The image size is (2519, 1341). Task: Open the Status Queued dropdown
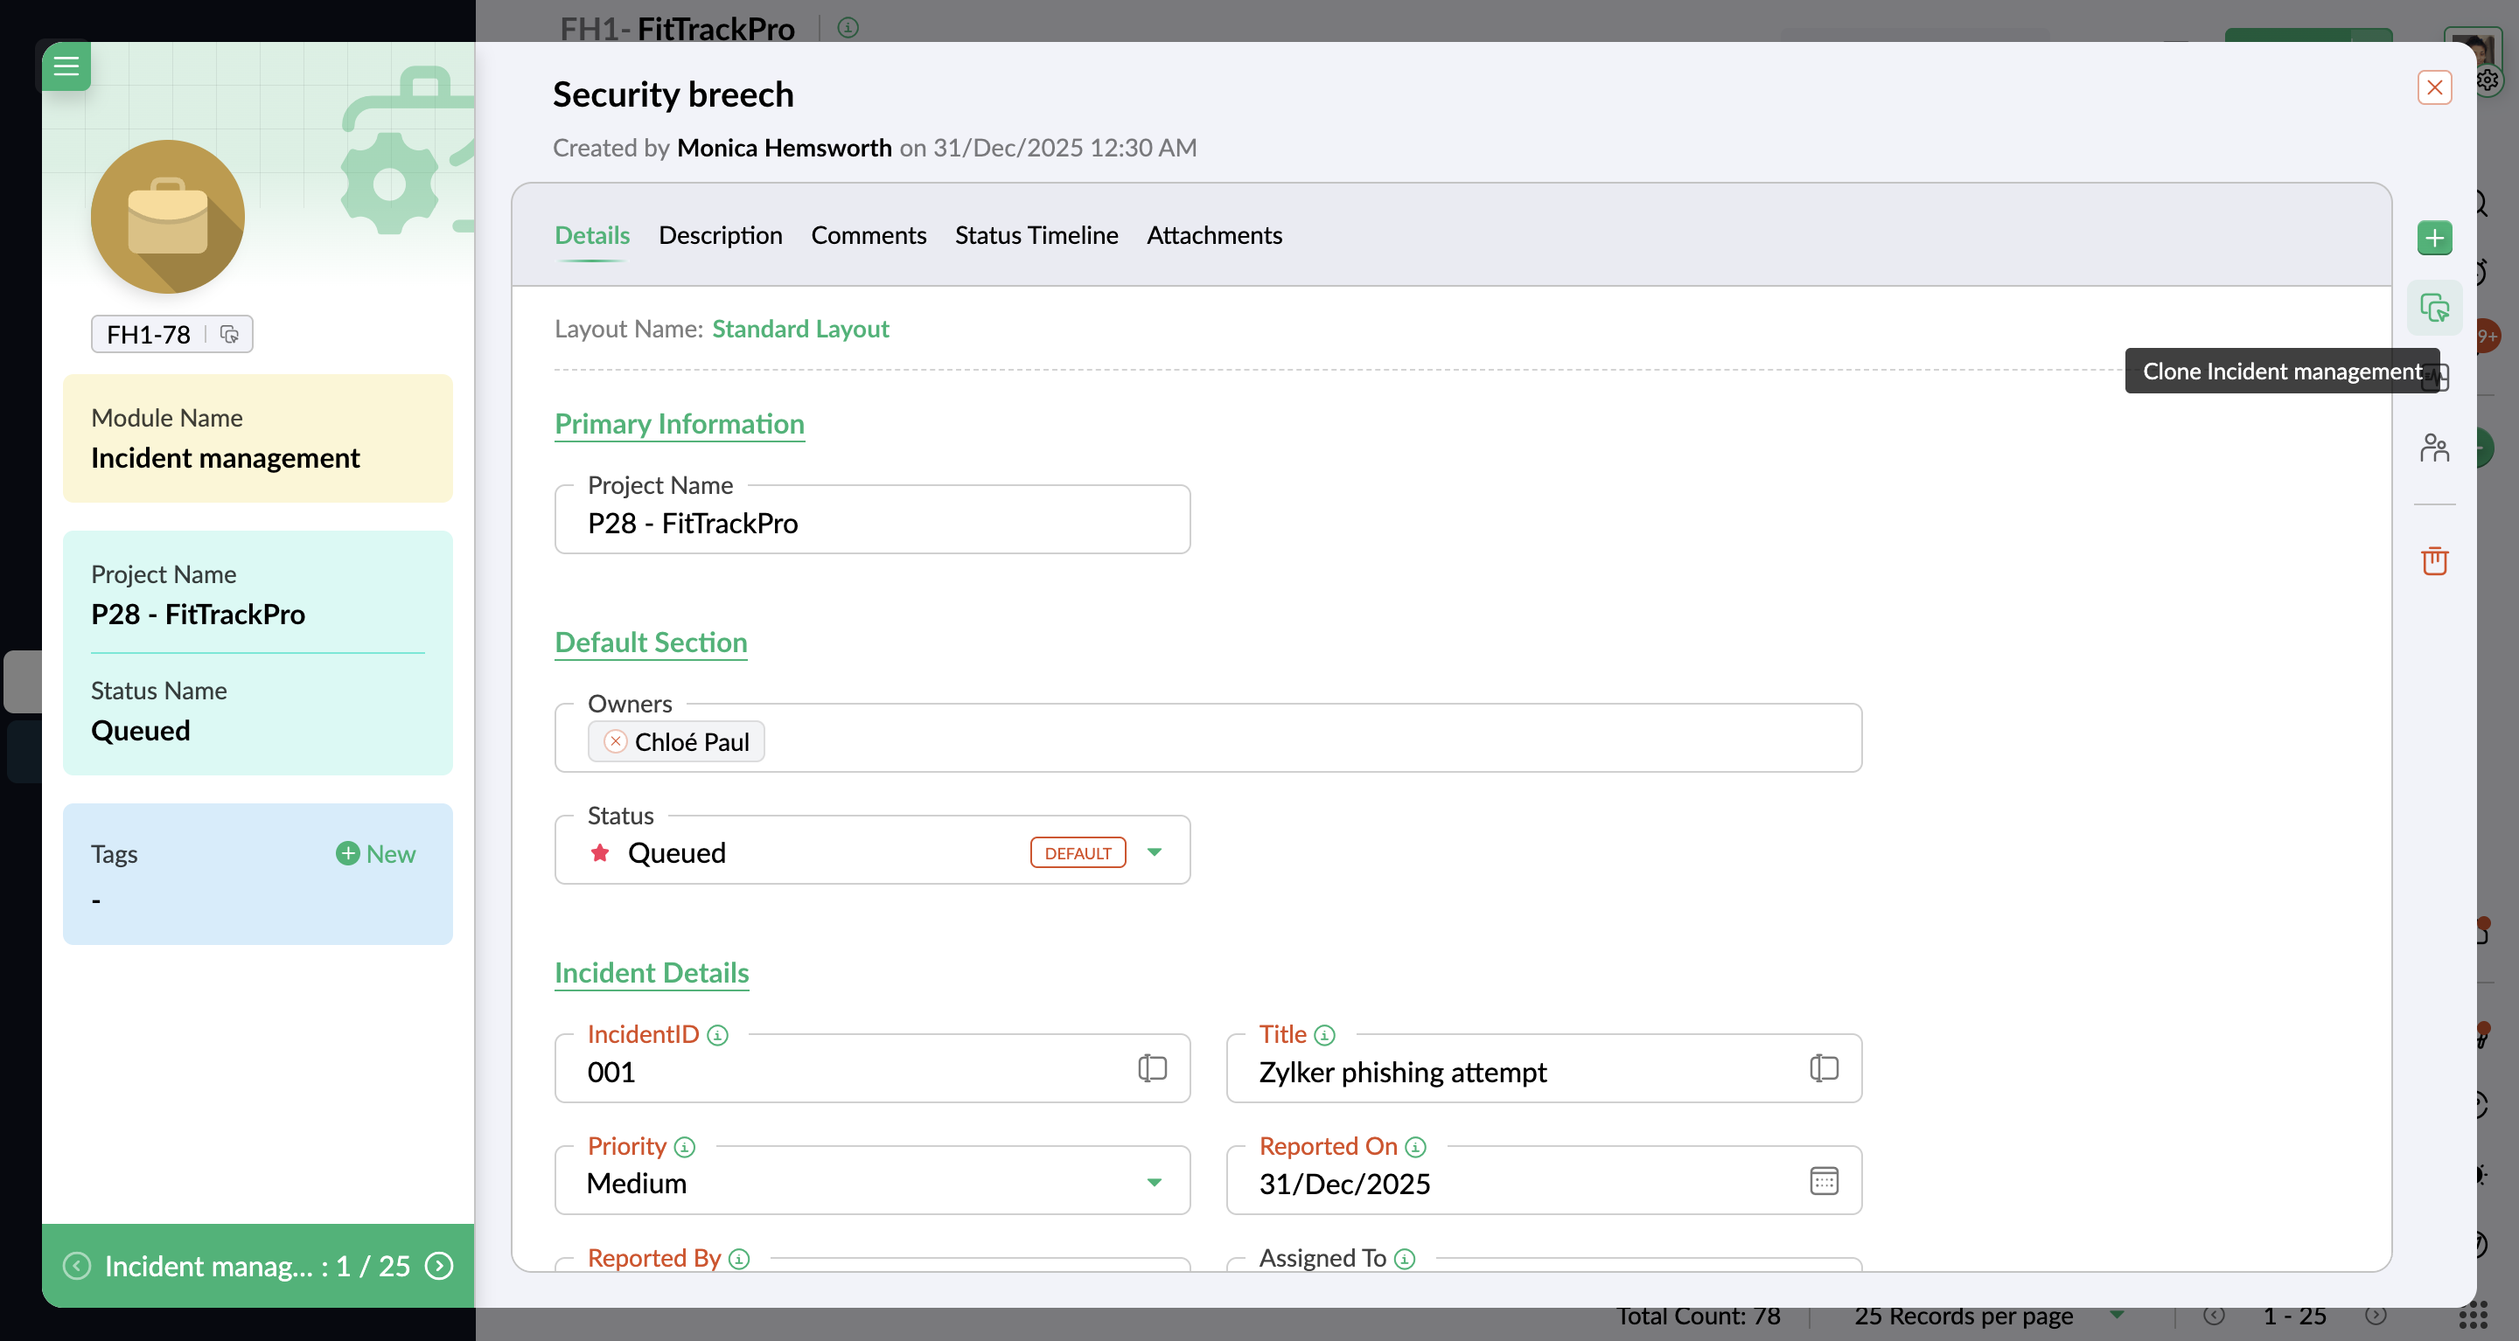tap(1154, 852)
